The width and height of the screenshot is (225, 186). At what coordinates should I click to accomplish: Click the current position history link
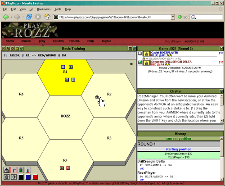[x=179, y=139]
